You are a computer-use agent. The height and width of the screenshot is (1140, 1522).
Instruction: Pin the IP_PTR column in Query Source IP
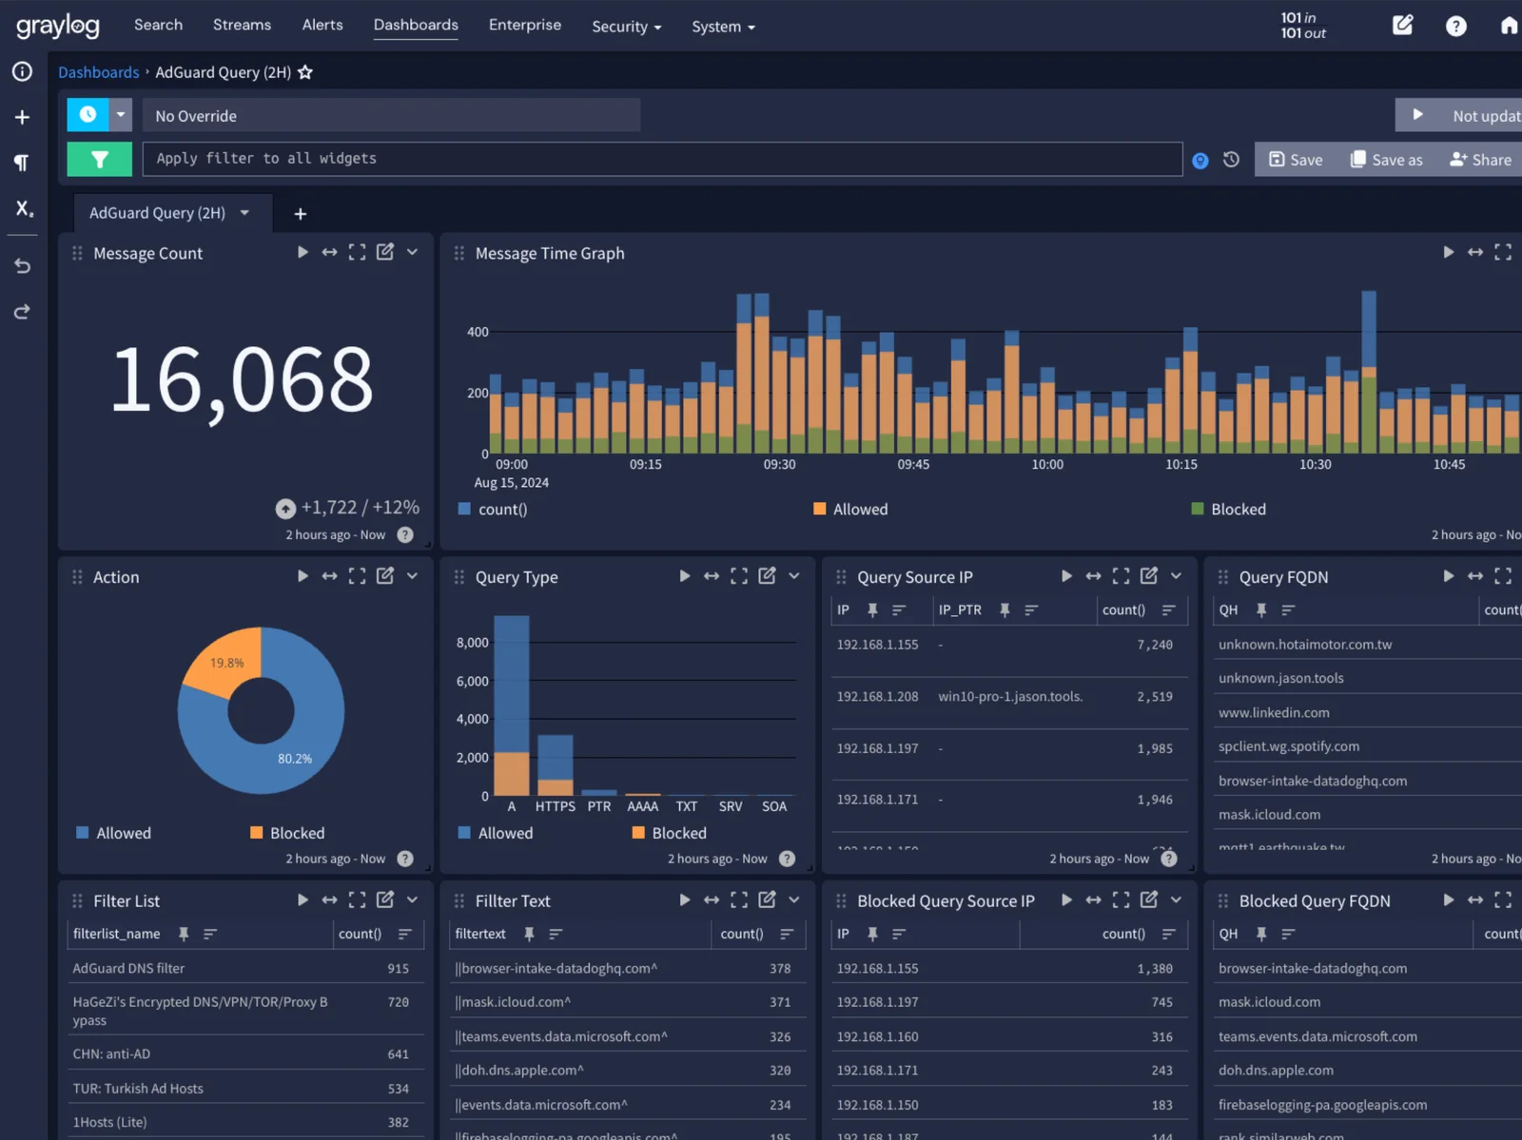(x=1005, y=610)
